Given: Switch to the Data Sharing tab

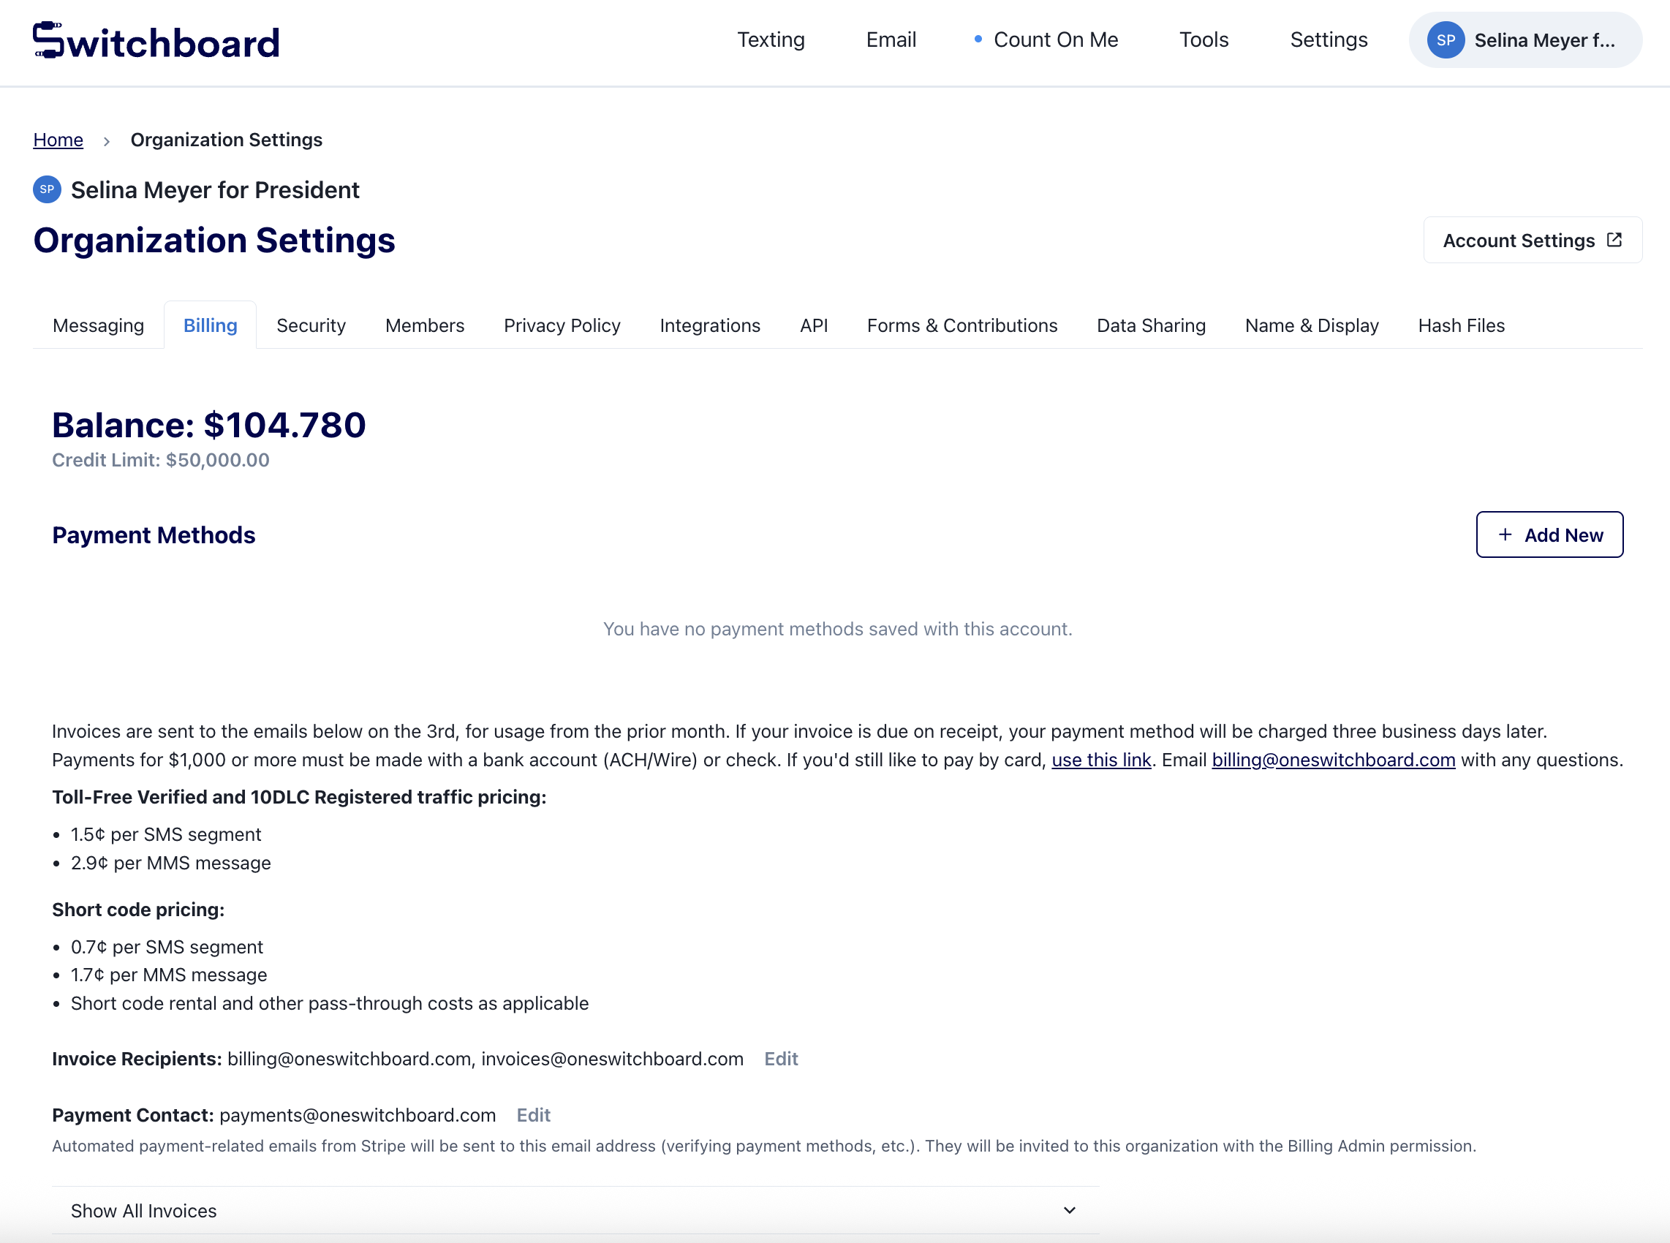Looking at the screenshot, I should (1151, 325).
